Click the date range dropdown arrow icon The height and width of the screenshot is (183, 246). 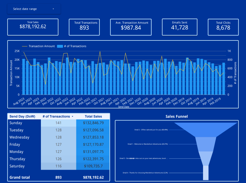click(53, 9)
